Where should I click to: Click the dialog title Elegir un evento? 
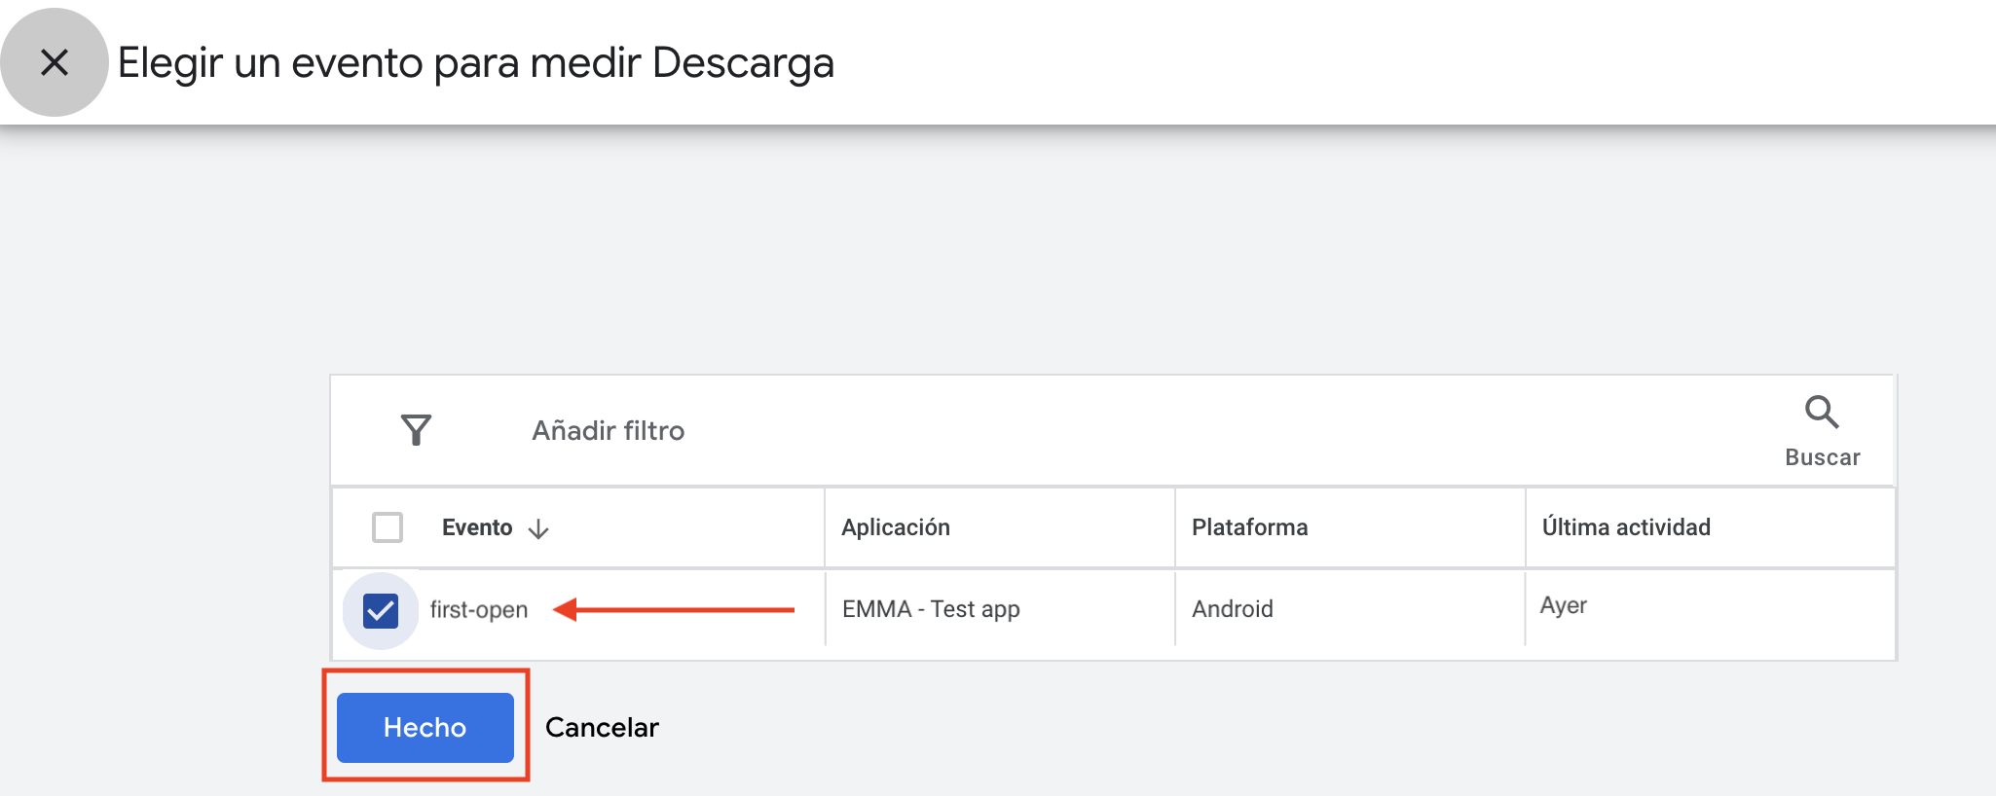pos(475,62)
